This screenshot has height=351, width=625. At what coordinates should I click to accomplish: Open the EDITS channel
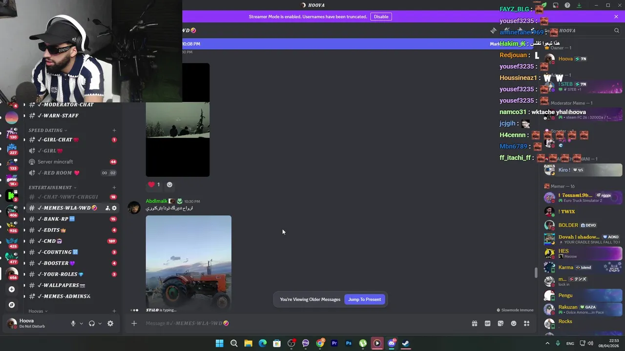[x=72, y=230]
